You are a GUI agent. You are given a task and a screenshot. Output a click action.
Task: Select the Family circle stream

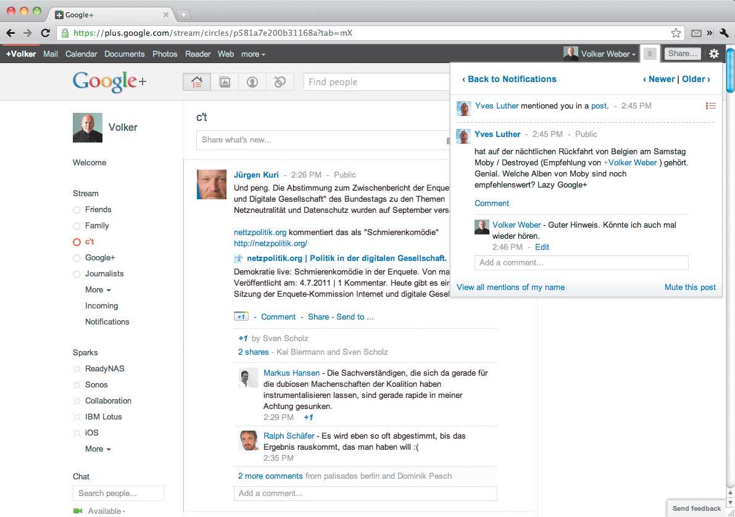pyautogui.click(x=97, y=225)
